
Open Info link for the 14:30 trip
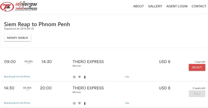(127, 103)
